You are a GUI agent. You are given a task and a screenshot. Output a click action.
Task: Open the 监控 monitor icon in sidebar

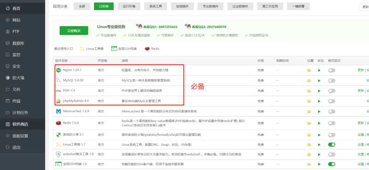click(x=8, y=55)
